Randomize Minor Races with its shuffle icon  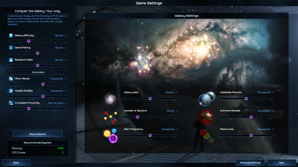click(66, 79)
